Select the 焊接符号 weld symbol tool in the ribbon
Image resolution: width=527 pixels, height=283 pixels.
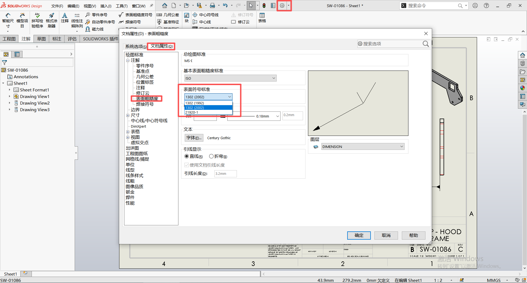(130, 22)
